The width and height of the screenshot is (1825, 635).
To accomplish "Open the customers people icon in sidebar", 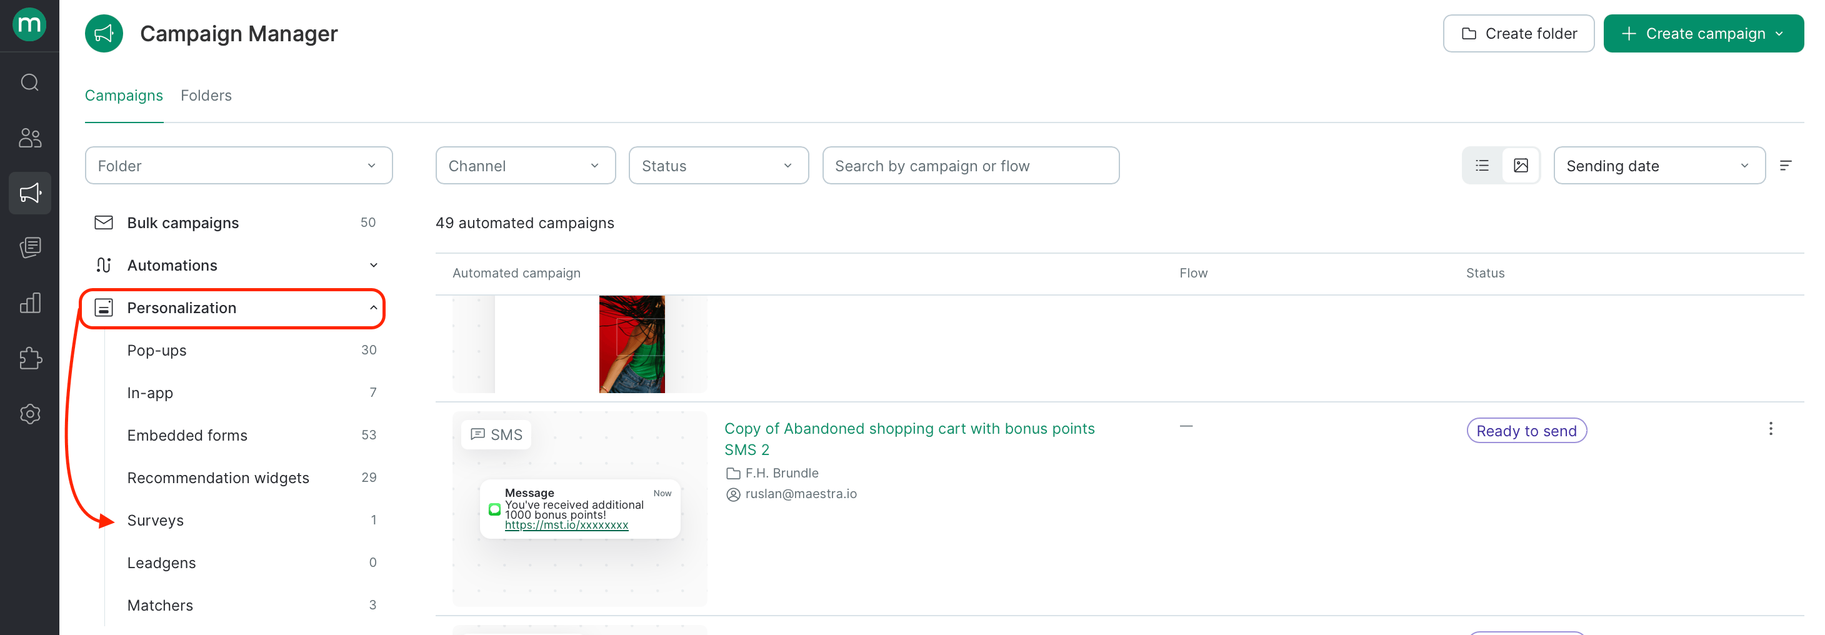I will coord(30,137).
